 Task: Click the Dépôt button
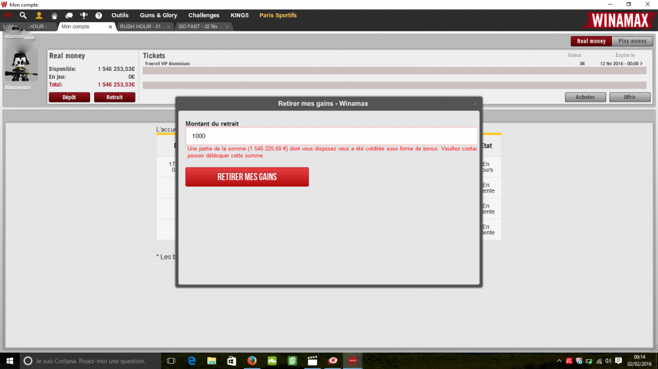click(x=69, y=97)
